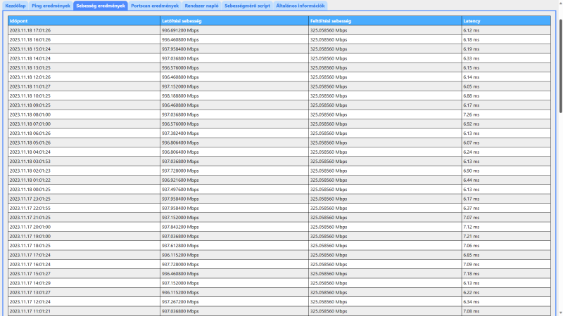
Task: View Általános információk tab
Action: click(301, 6)
